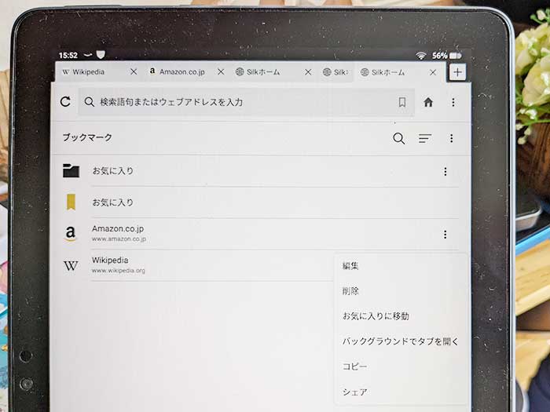Tap the yellow お気に入り bookmark icon
The width and height of the screenshot is (550, 412).
[x=71, y=202]
